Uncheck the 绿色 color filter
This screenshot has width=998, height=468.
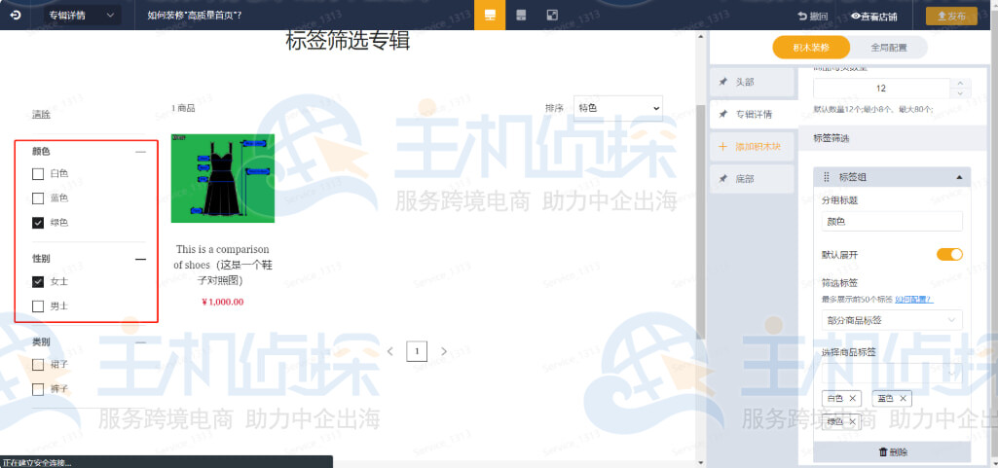[x=38, y=223]
